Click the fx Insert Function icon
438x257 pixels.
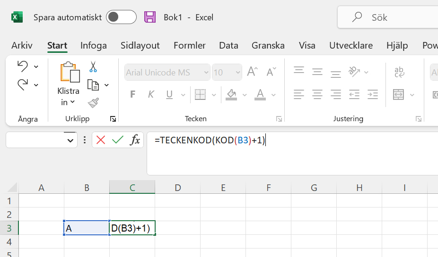click(x=135, y=140)
